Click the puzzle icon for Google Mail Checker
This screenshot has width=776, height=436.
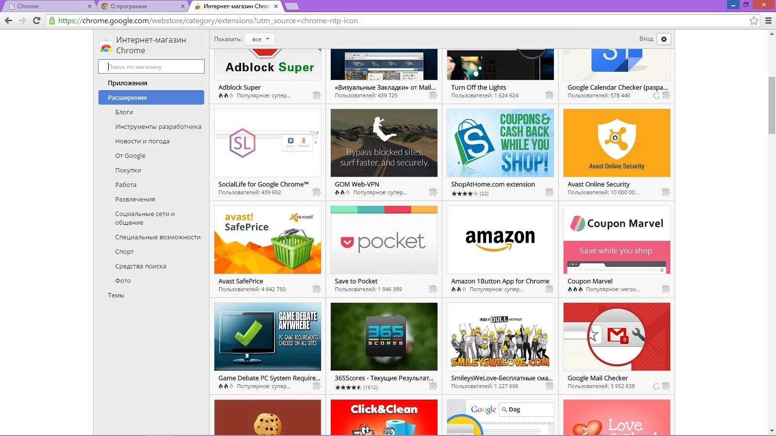[x=666, y=386]
